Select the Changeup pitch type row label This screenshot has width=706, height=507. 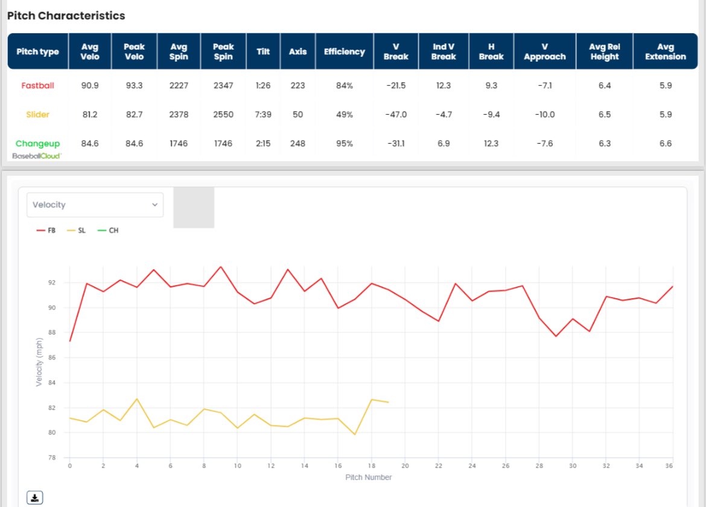[x=38, y=144]
